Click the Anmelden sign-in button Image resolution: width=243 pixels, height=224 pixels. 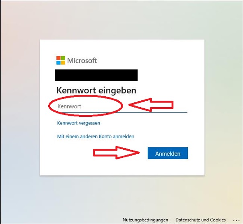tap(168, 153)
